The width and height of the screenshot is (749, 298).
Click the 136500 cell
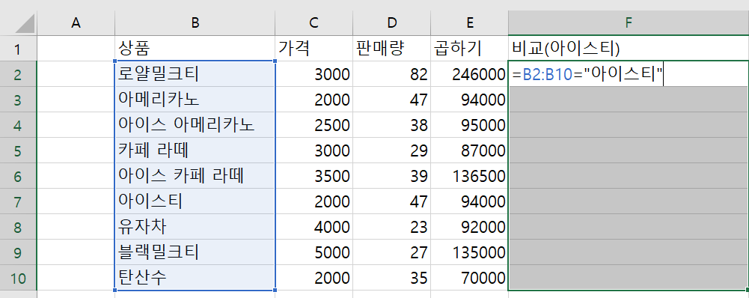coord(470,176)
